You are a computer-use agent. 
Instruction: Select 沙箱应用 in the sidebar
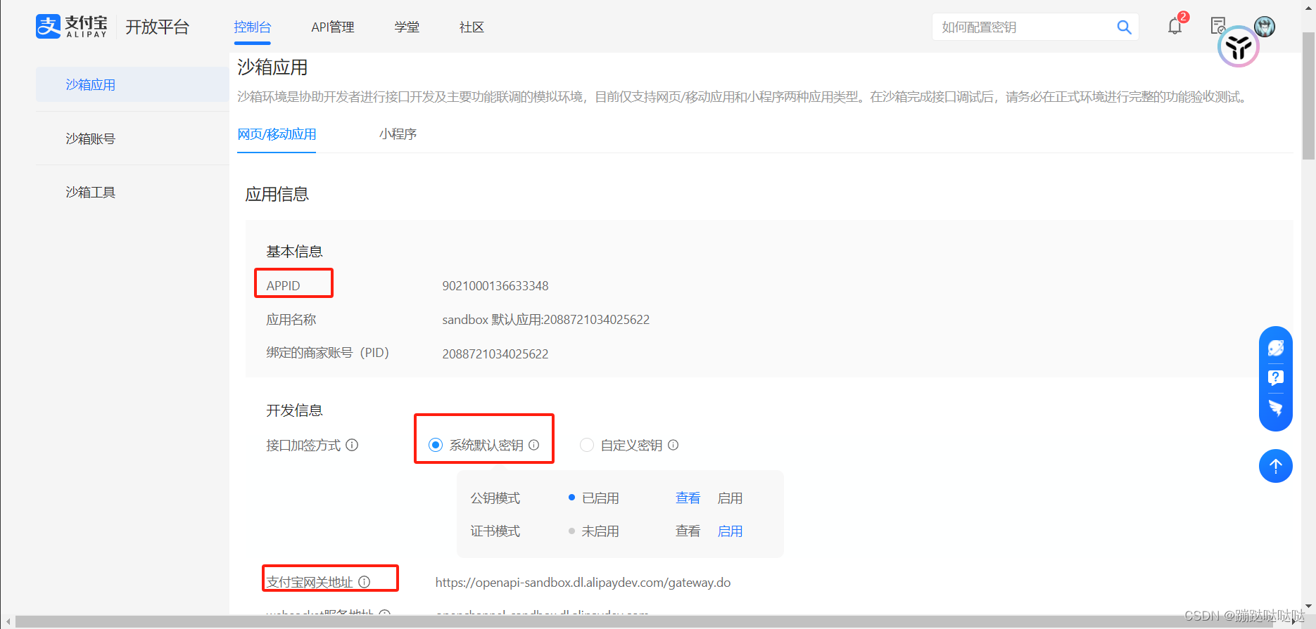pos(132,84)
